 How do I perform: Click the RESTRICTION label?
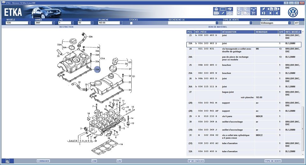pos(66,27)
